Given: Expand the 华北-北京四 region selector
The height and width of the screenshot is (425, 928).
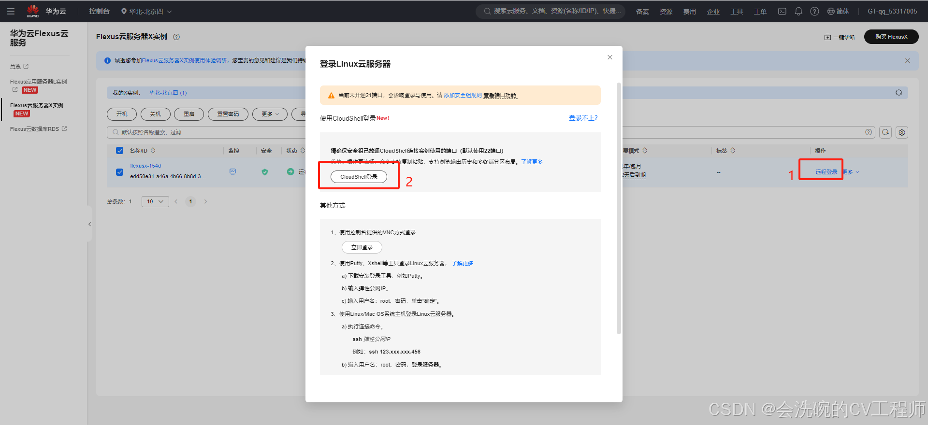Looking at the screenshot, I should (146, 11).
